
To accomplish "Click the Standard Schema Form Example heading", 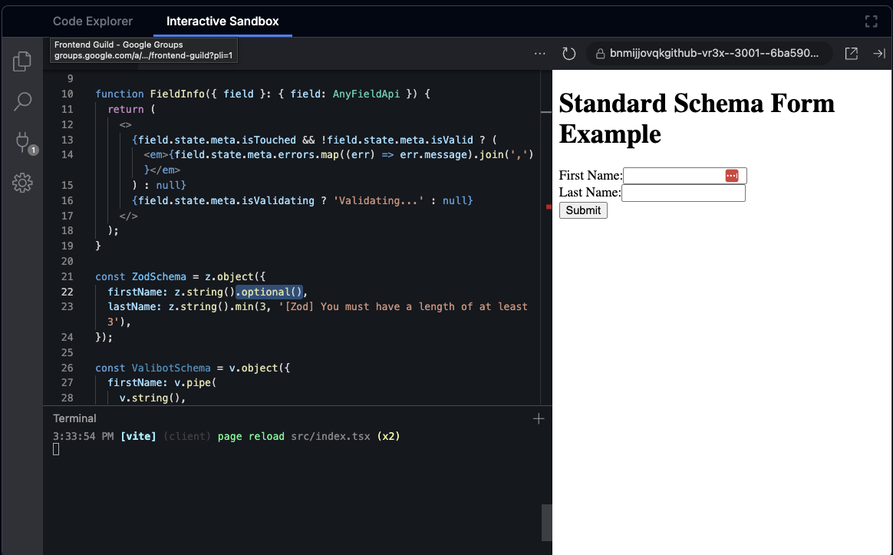I will (697, 118).
